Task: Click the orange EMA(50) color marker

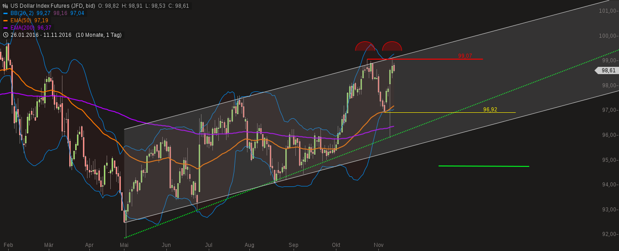Action: [5, 20]
